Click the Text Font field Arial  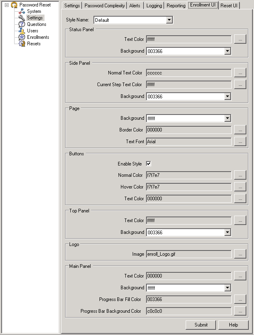coord(188,142)
